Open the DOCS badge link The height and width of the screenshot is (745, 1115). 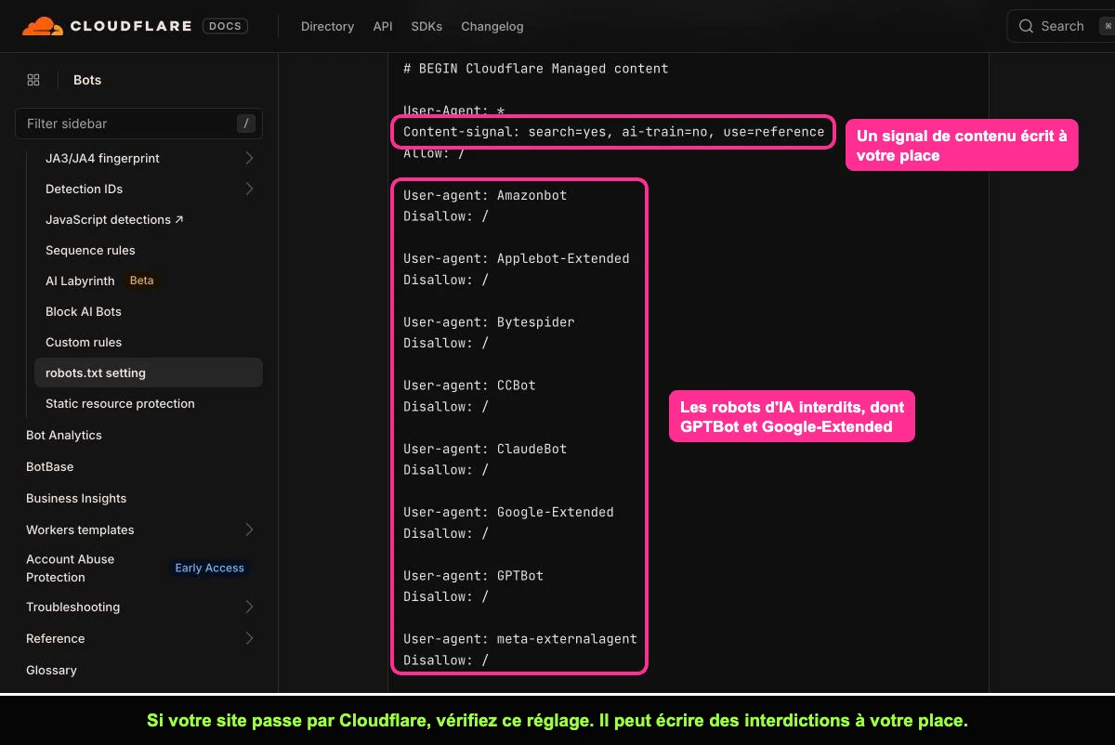(225, 26)
